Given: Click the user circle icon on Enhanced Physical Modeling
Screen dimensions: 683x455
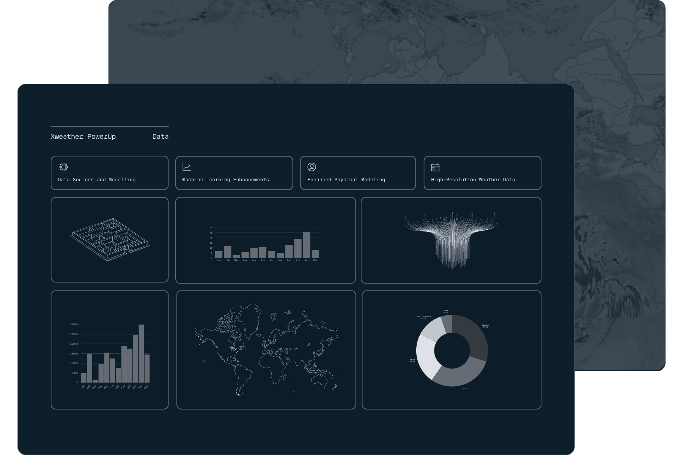Looking at the screenshot, I should 312,167.
